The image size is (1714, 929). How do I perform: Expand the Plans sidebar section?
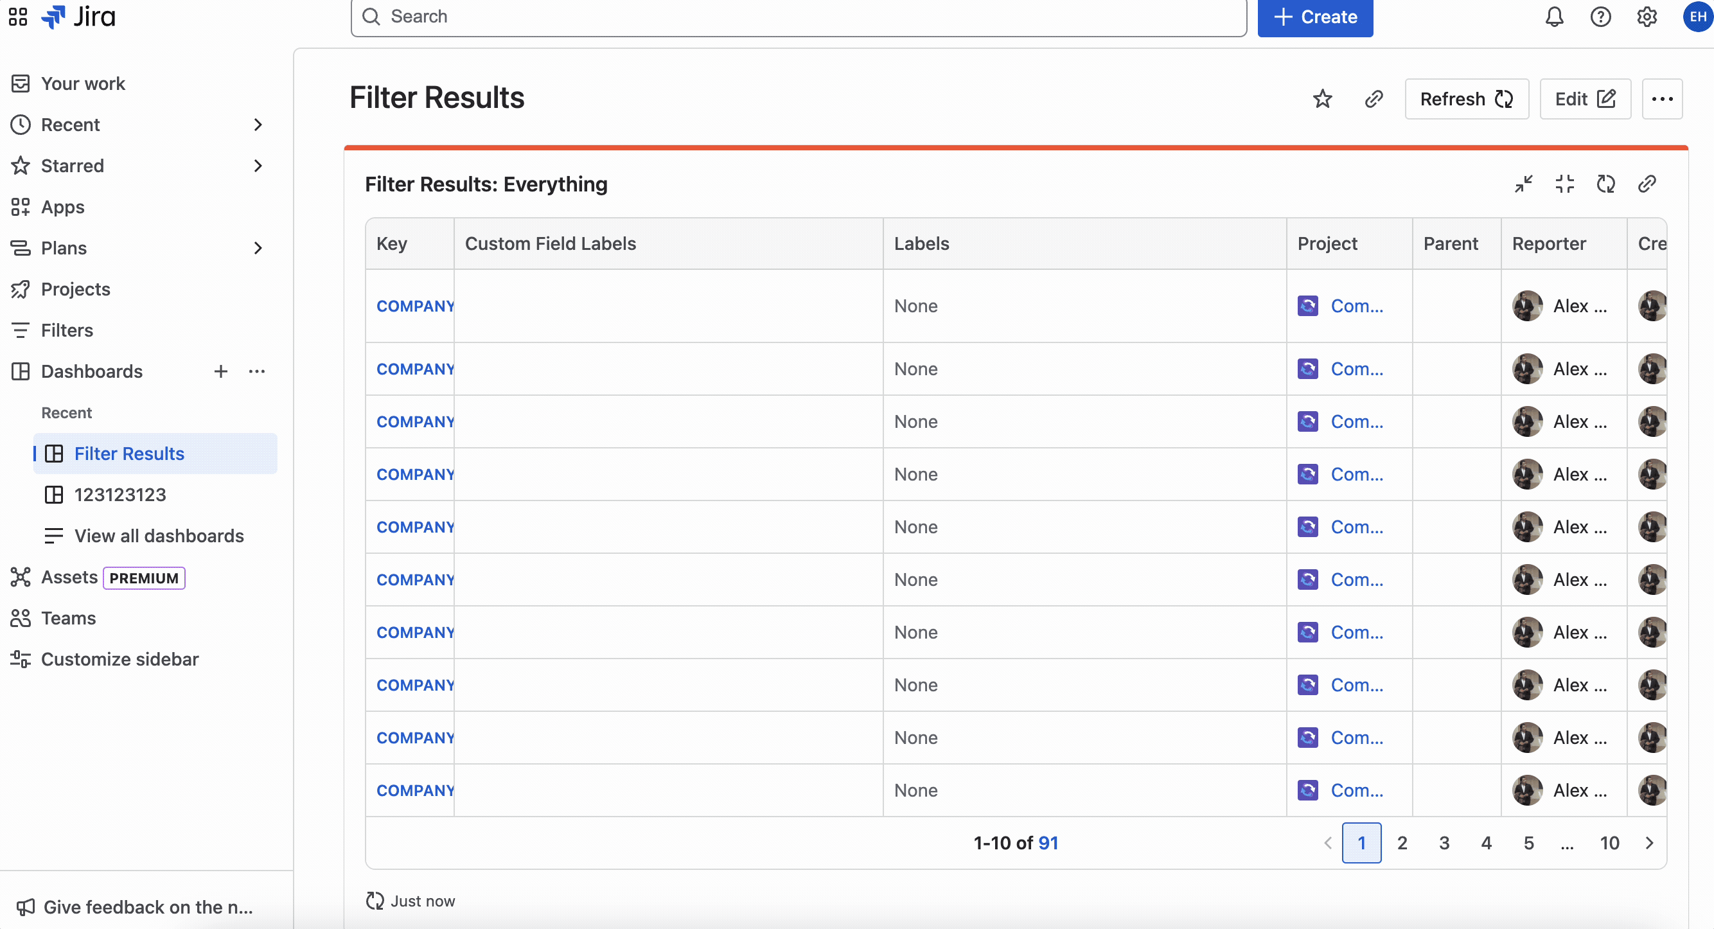pos(258,248)
